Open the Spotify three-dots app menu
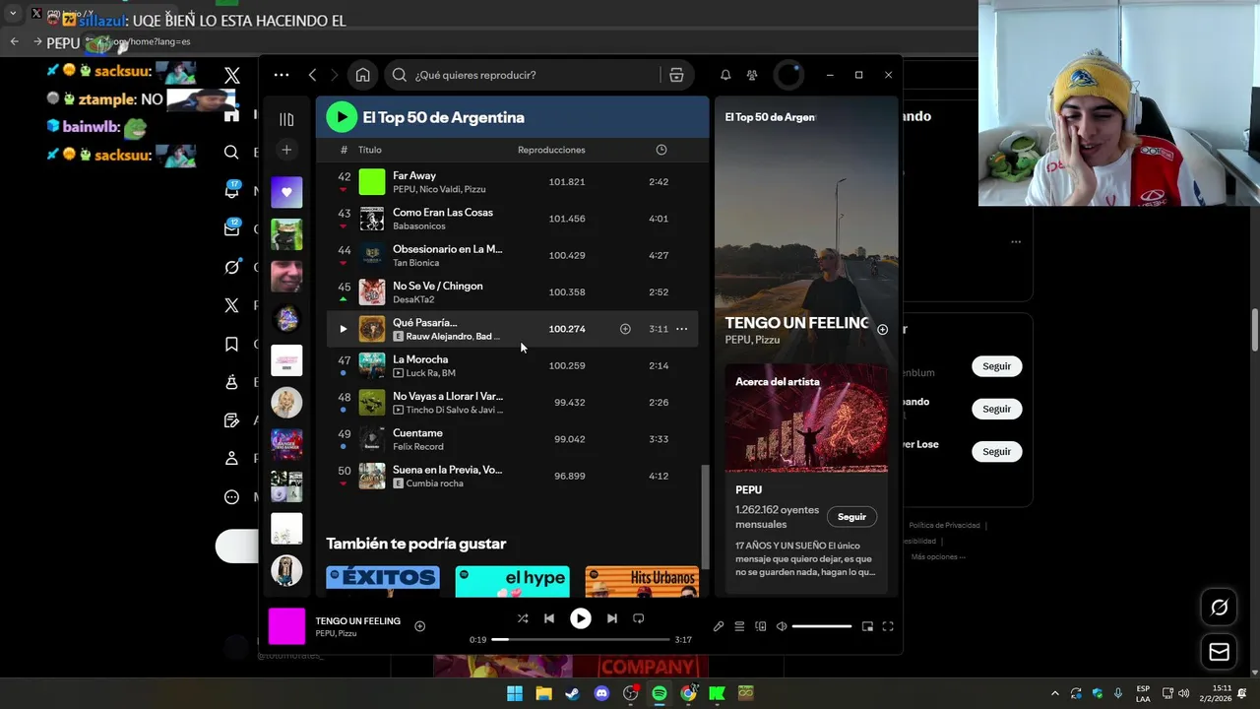The width and height of the screenshot is (1260, 709). 282,75
